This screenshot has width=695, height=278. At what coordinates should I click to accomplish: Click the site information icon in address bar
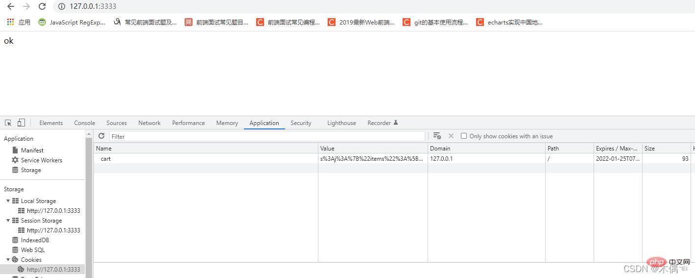click(x=62, y=6)
